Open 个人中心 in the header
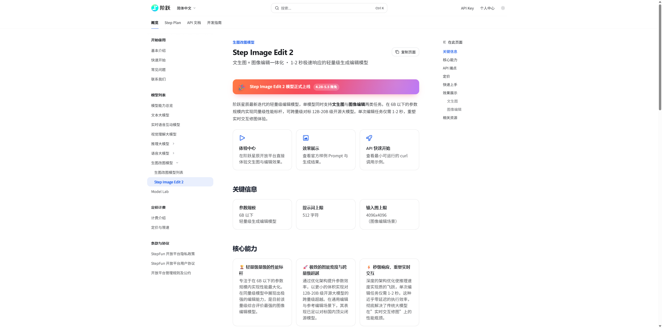This screenshot has width=662, height=328. [487, 8]
